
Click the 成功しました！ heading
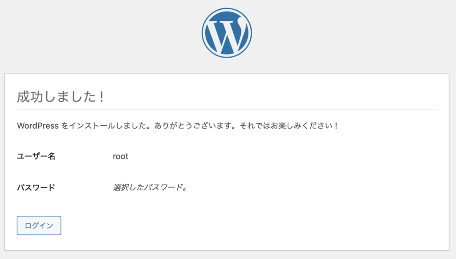[61, 96]
